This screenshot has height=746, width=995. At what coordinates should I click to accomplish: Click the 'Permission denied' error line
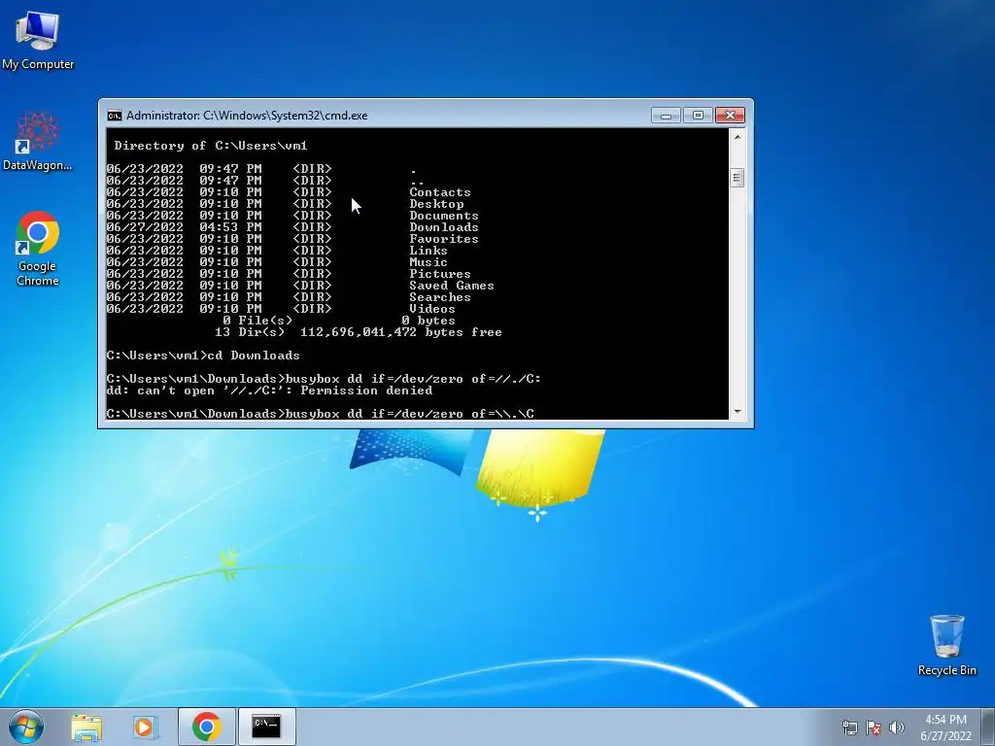point(269,390)
